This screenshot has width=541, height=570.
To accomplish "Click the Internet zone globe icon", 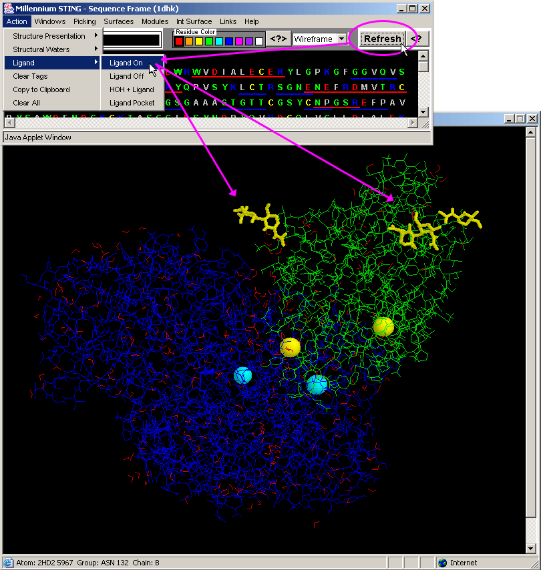I will point(442,563).
